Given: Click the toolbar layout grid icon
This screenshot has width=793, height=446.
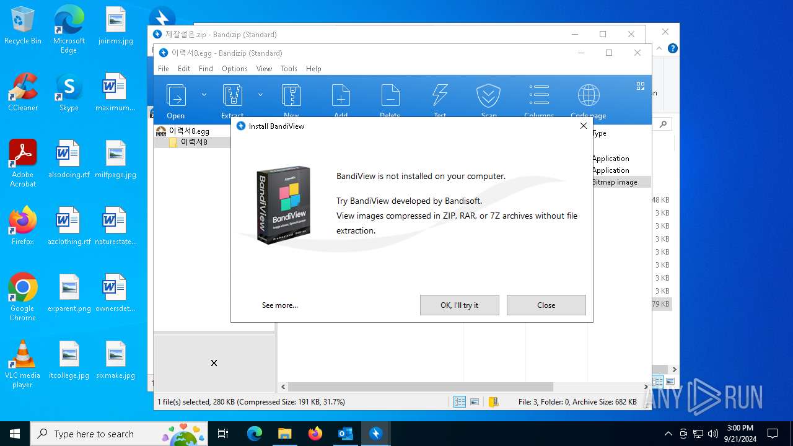Looking at the screenshot, I should (641, 87).
